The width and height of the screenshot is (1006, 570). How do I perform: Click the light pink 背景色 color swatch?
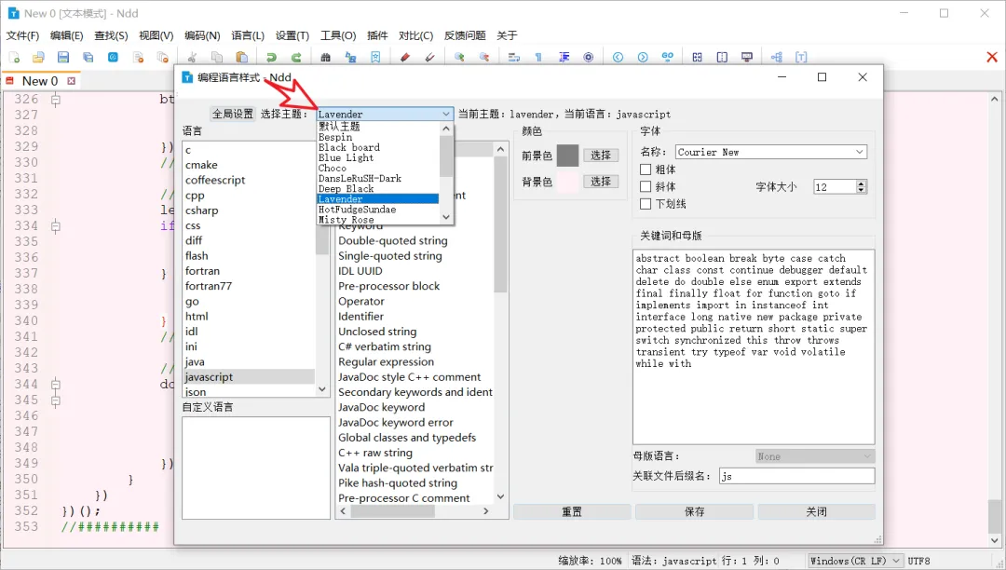coord(567,182)
